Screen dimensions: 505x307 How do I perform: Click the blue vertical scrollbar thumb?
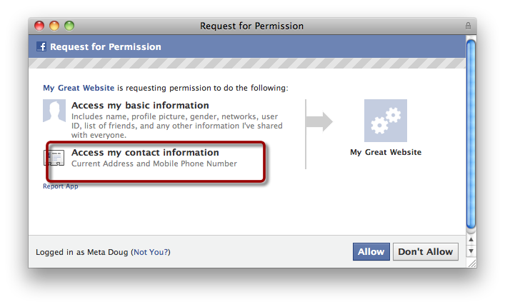tap(471, 134)
